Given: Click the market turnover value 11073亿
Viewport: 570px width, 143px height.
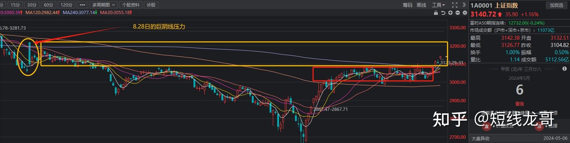Looking at the screenshot, I should (x=546, y=30).
